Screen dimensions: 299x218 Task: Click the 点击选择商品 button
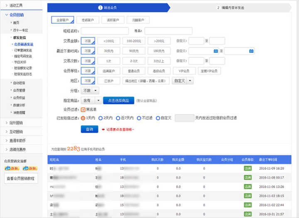coord(118,100)
